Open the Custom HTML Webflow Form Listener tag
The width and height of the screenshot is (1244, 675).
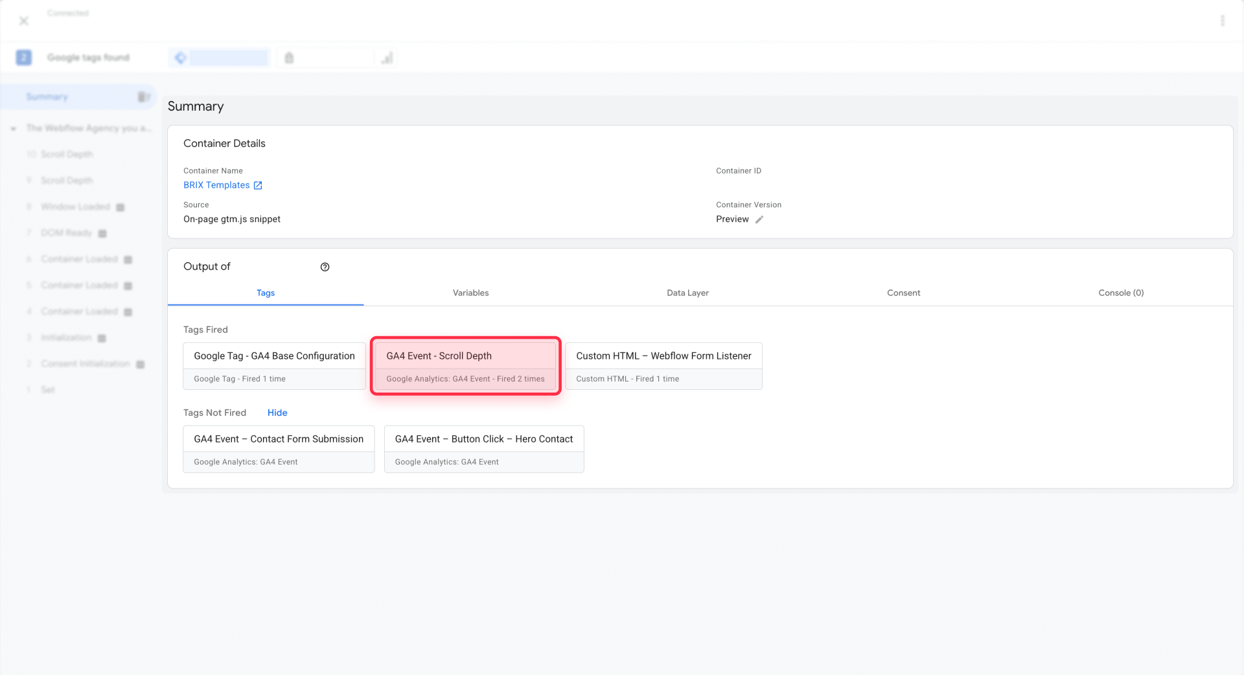point(663,356)
